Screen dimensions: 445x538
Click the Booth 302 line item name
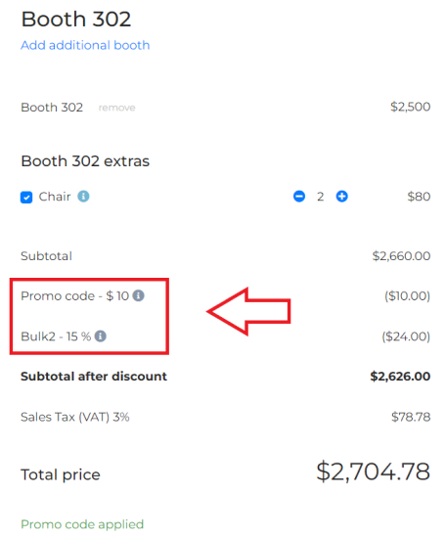coord(52,108)
